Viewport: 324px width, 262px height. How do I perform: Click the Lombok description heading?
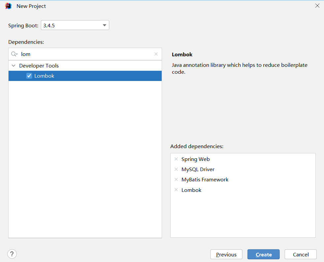[x=182, y=54]
